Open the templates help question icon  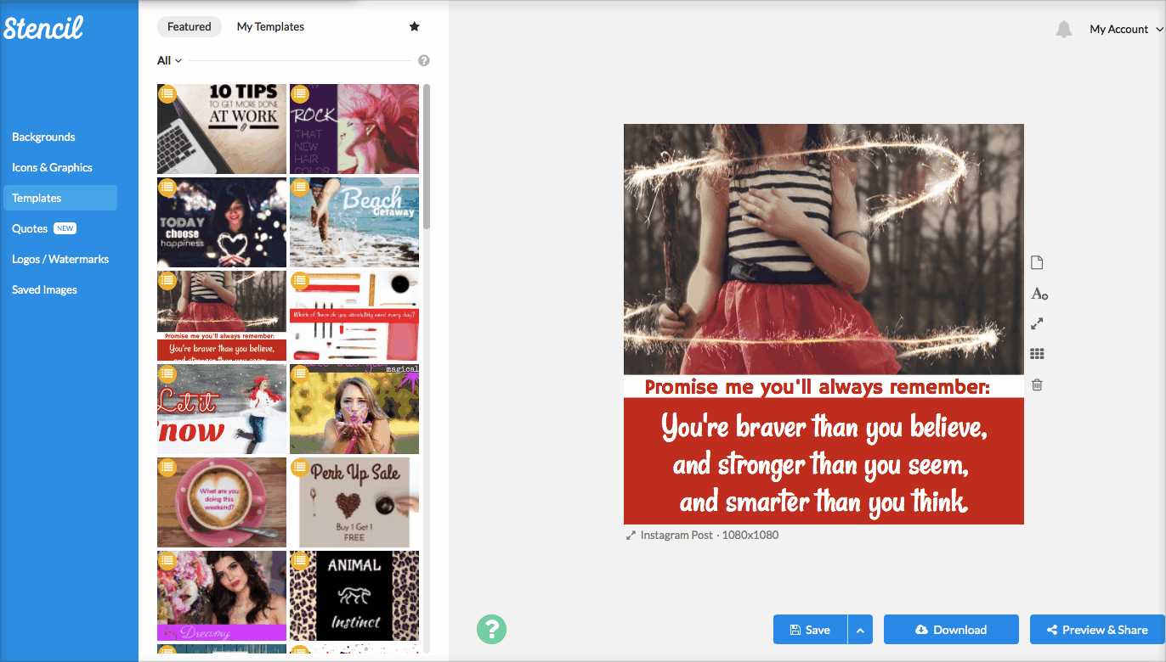pyautogui.click(x=424, y=60)
